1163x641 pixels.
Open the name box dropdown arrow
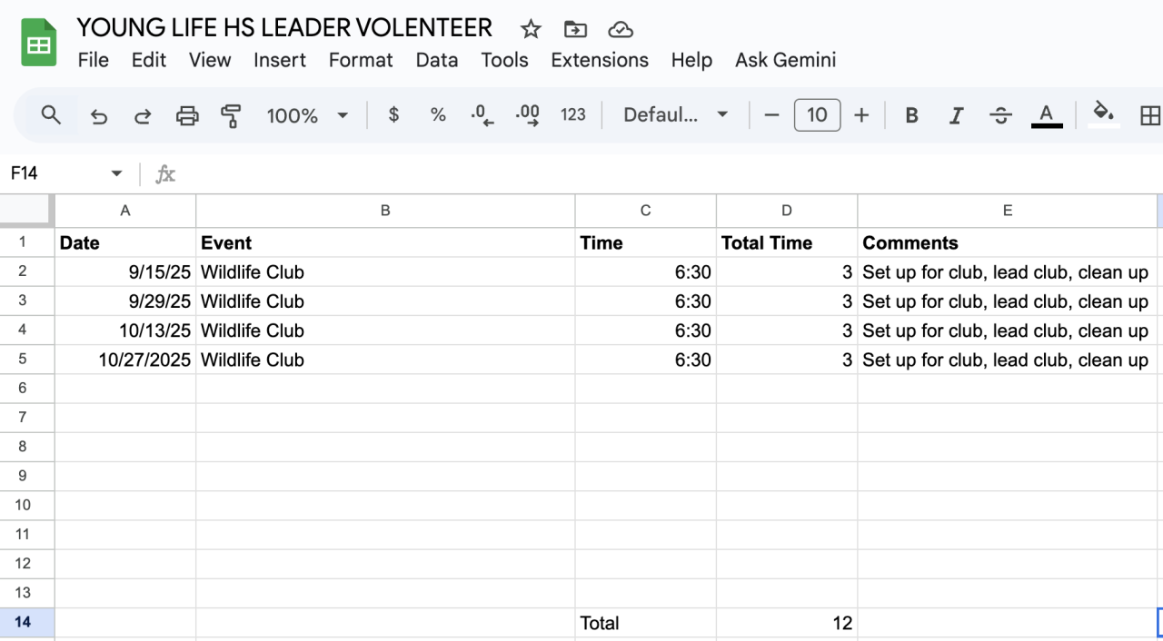pos(116,173)
